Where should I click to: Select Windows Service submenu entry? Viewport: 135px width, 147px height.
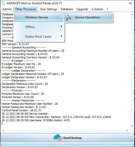click(39, 17)
